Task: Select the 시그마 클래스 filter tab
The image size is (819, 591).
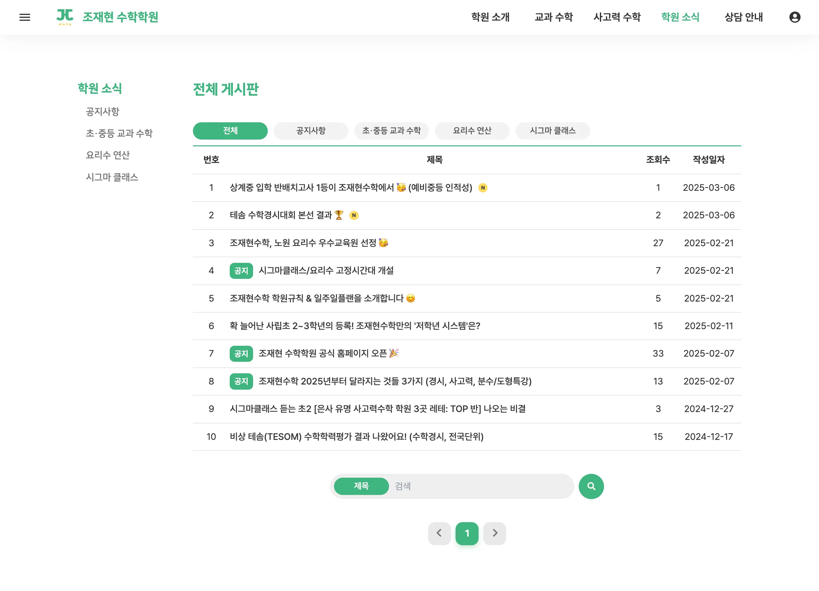Action: pos(553,131)
